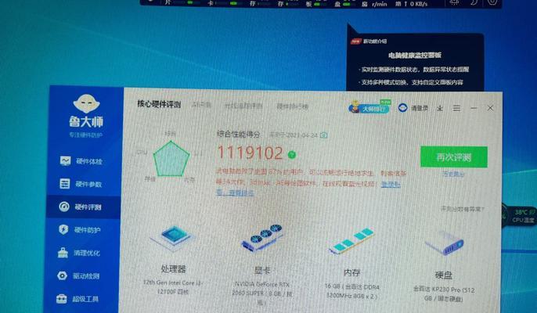Open the hamburger menu in title bar
537x313 pixels.
456,108
